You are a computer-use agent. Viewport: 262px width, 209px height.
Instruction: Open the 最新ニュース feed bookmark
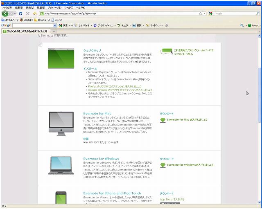click(42, 20)
